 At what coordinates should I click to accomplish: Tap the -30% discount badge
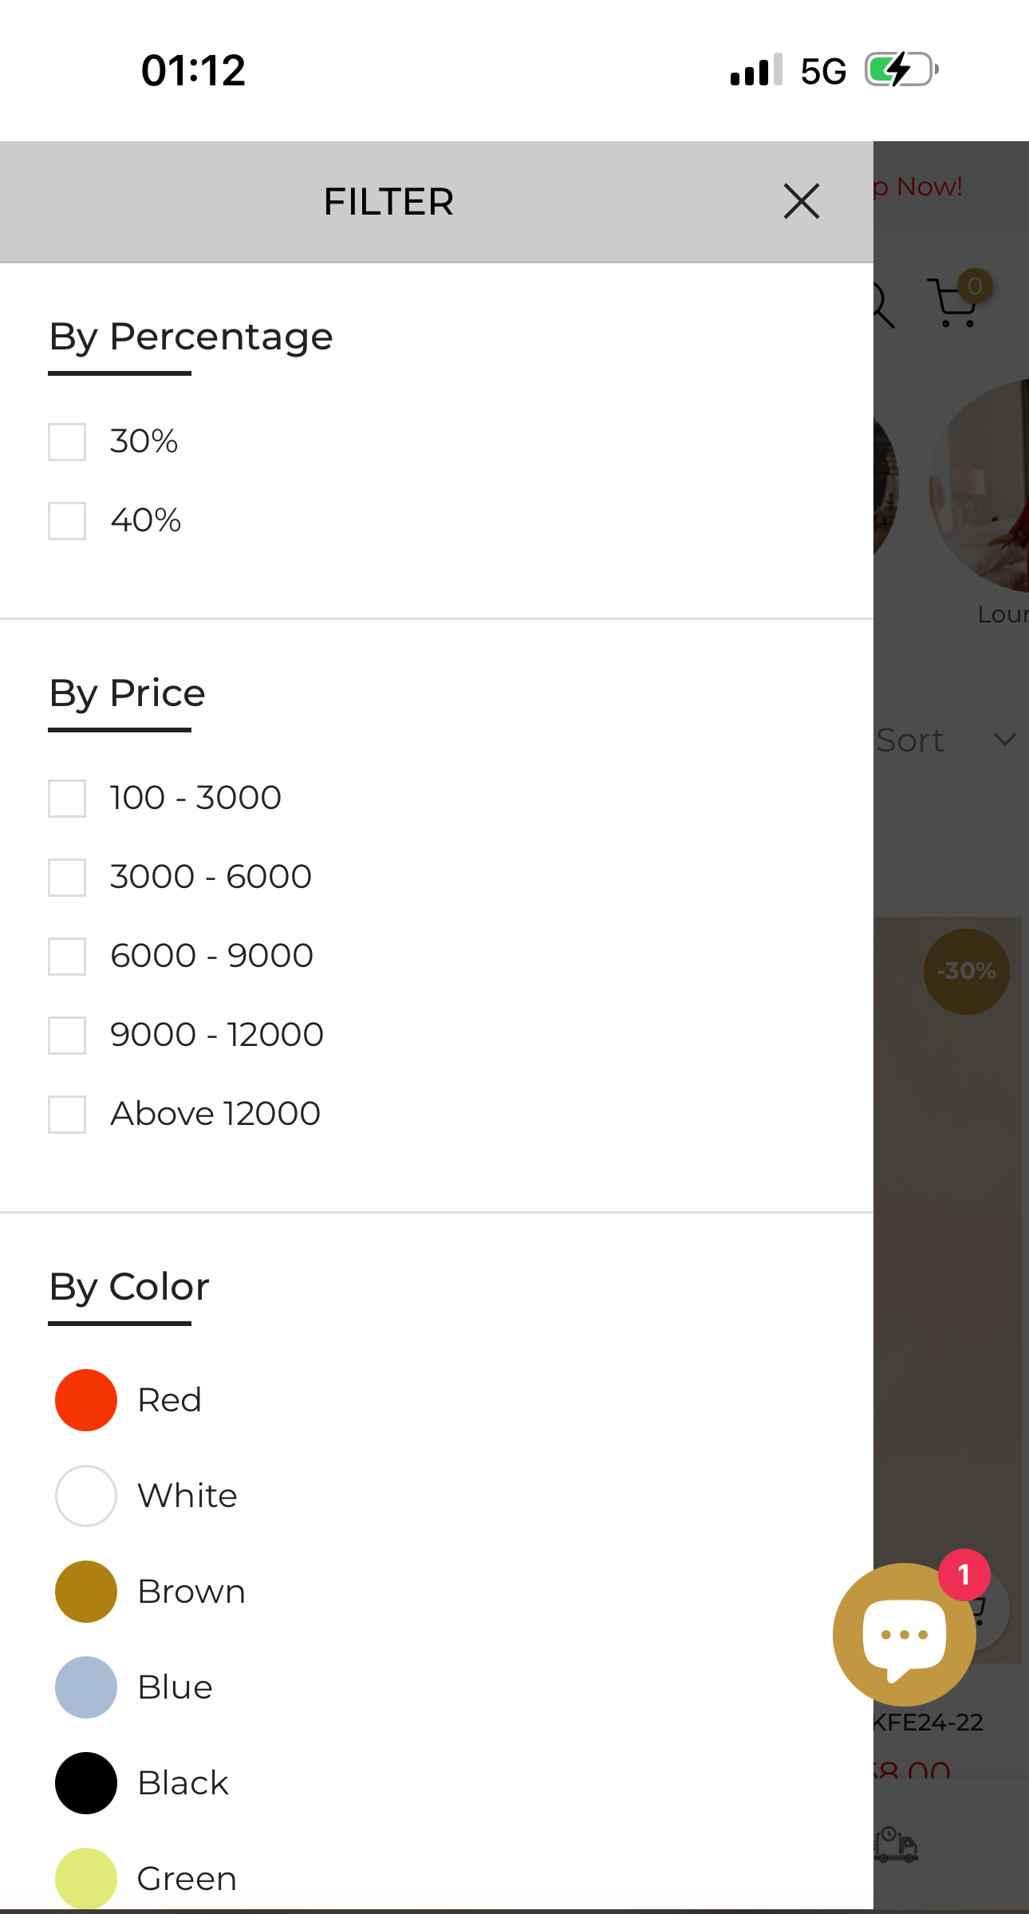click(966, 971)
